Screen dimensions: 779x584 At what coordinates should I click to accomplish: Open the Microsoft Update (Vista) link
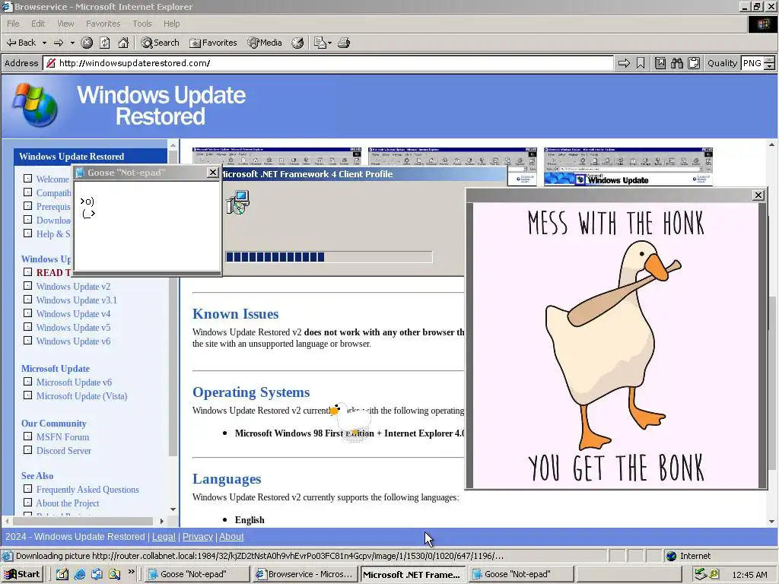[x=82, y=395]
